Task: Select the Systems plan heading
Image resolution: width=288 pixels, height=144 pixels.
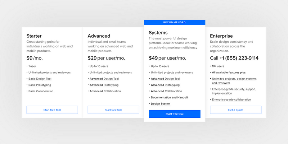Action: tap(158, 33)
